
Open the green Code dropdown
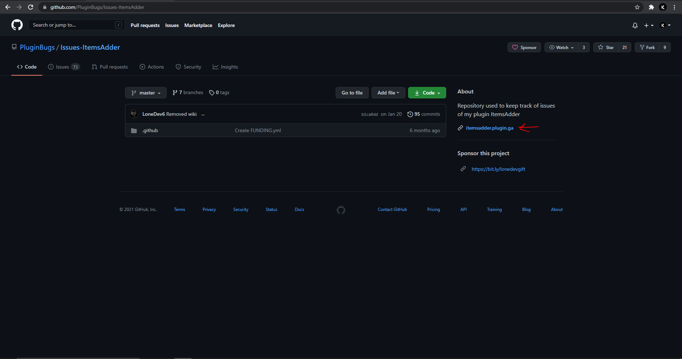click(427, 93)
